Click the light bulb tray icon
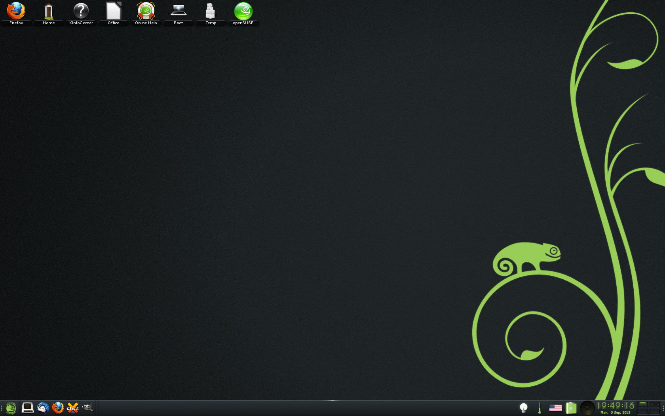Screen dimensions: 665x416 pyautogui.click(x=524, y=408)
